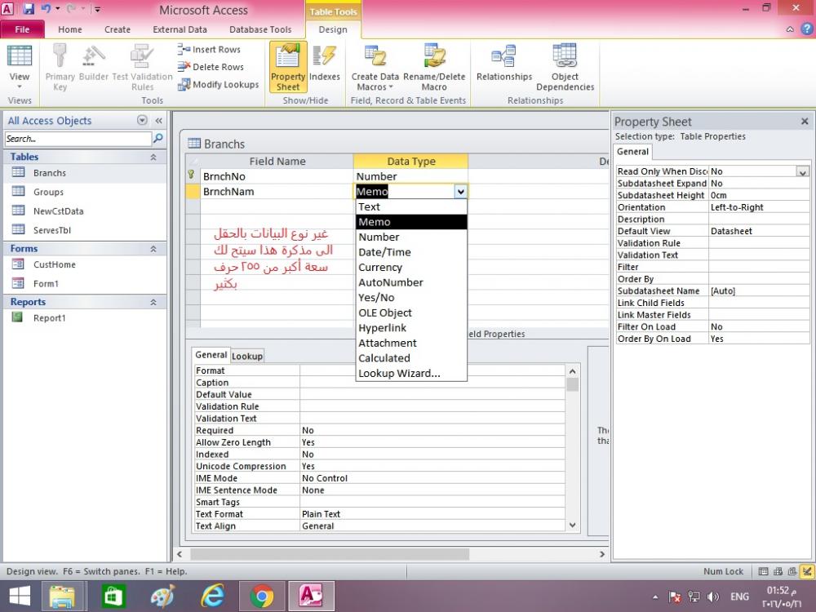Open the External Data ribbon tab
This screenshot has width=816, height=612.
pyautogui.click(x=180, y=29)
